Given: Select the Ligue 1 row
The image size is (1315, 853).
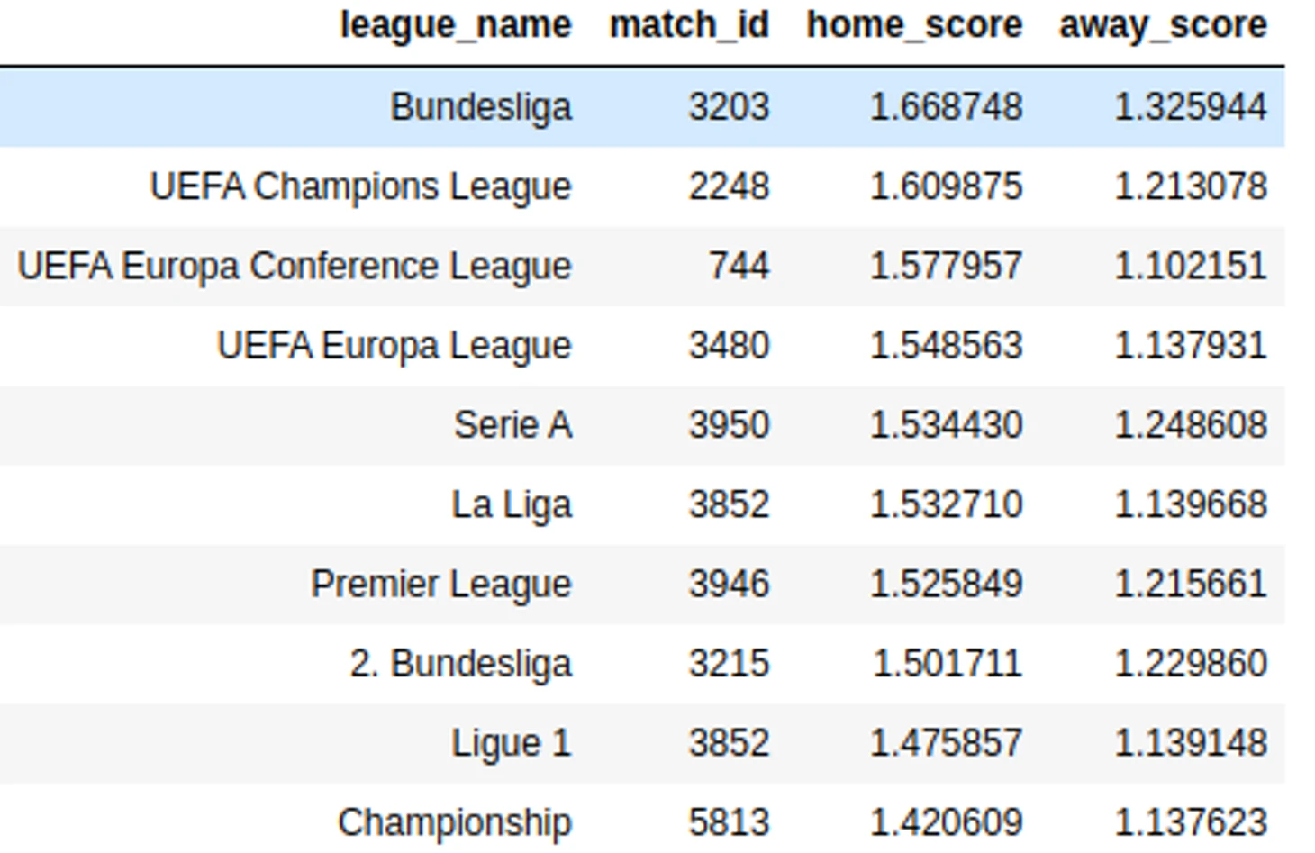Looking at the screenshot, I should click(642, 743).
